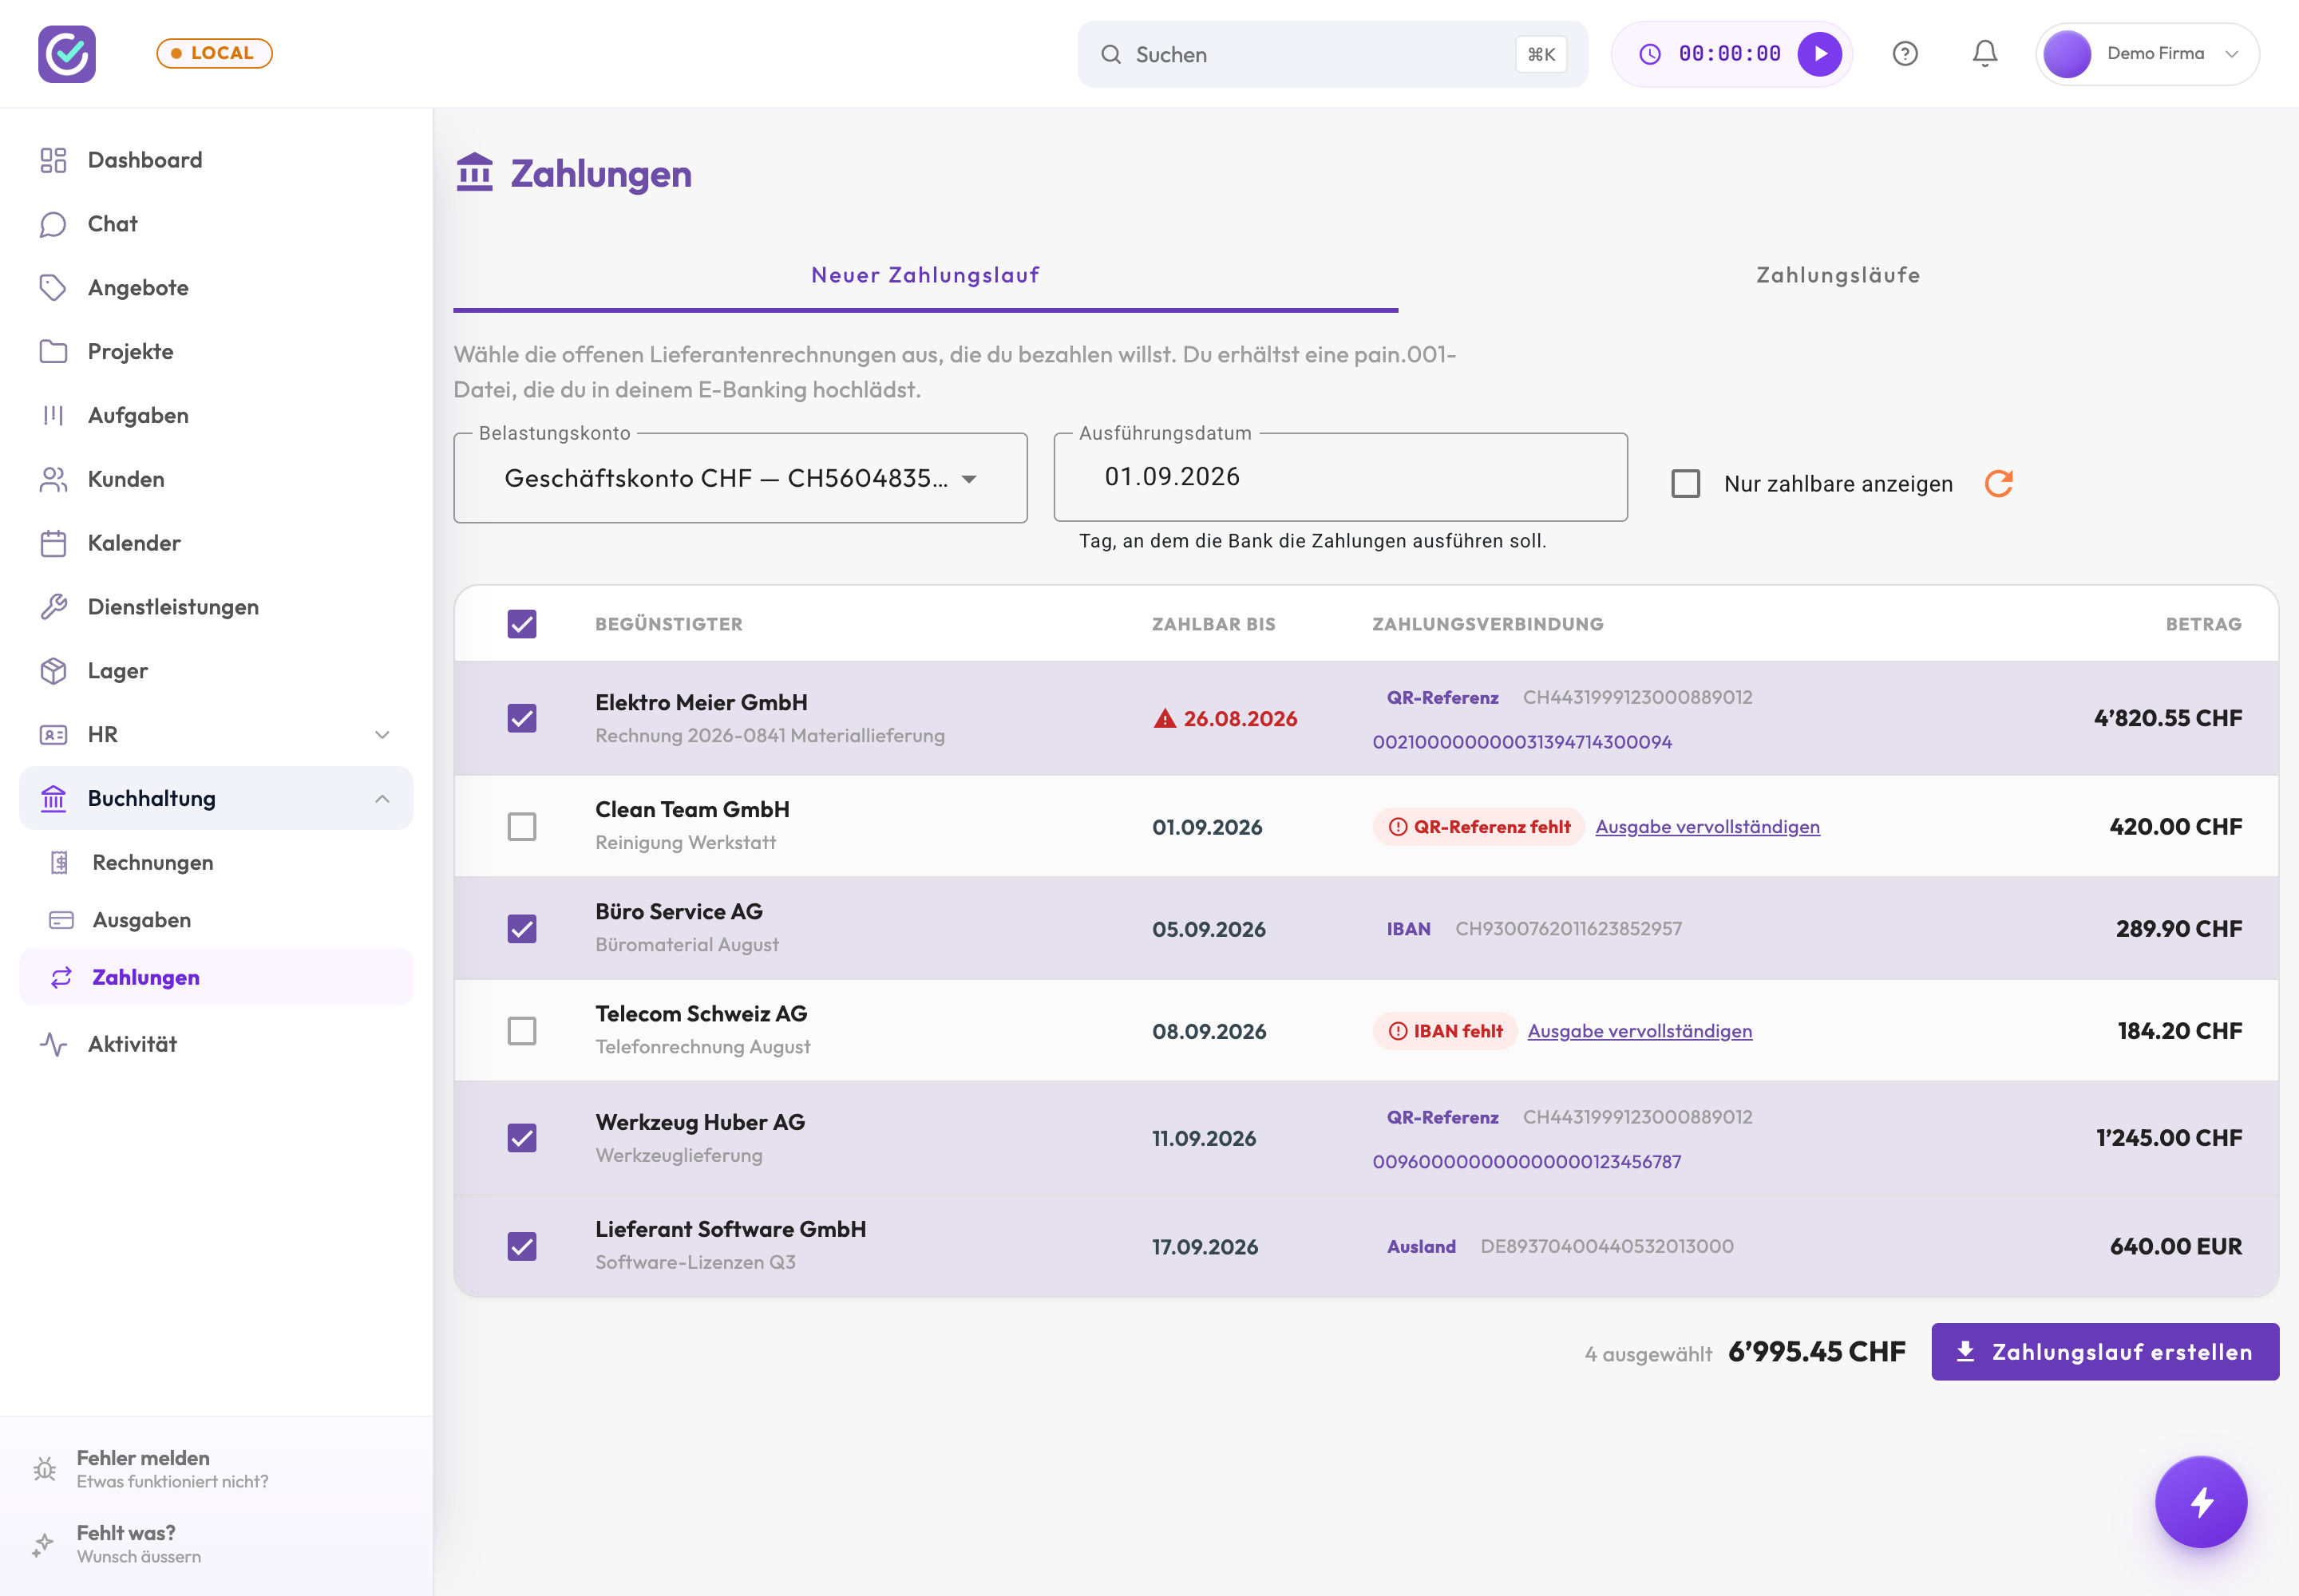The height and width of the screenshot is (1596, 2299).
Task: Open the Belastungskonto dropdown
Action: pos(740,478)
